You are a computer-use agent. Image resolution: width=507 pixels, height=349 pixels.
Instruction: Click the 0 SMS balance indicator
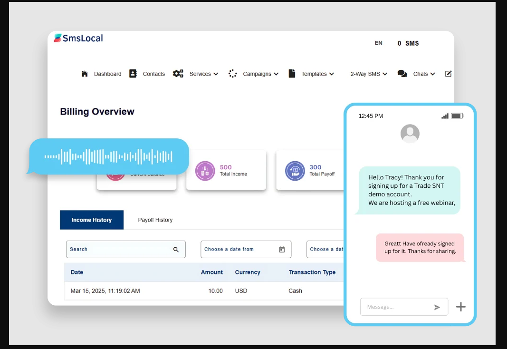coord(408,43)
